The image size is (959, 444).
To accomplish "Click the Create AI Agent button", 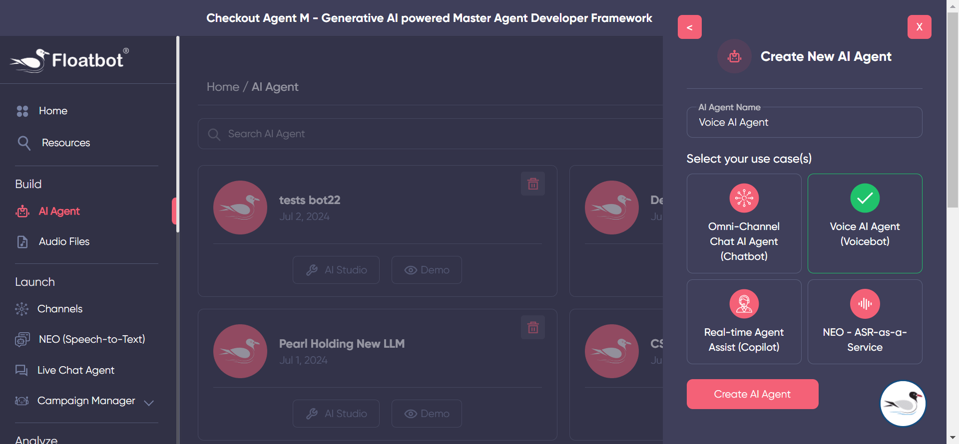I will tap(753, 394).
